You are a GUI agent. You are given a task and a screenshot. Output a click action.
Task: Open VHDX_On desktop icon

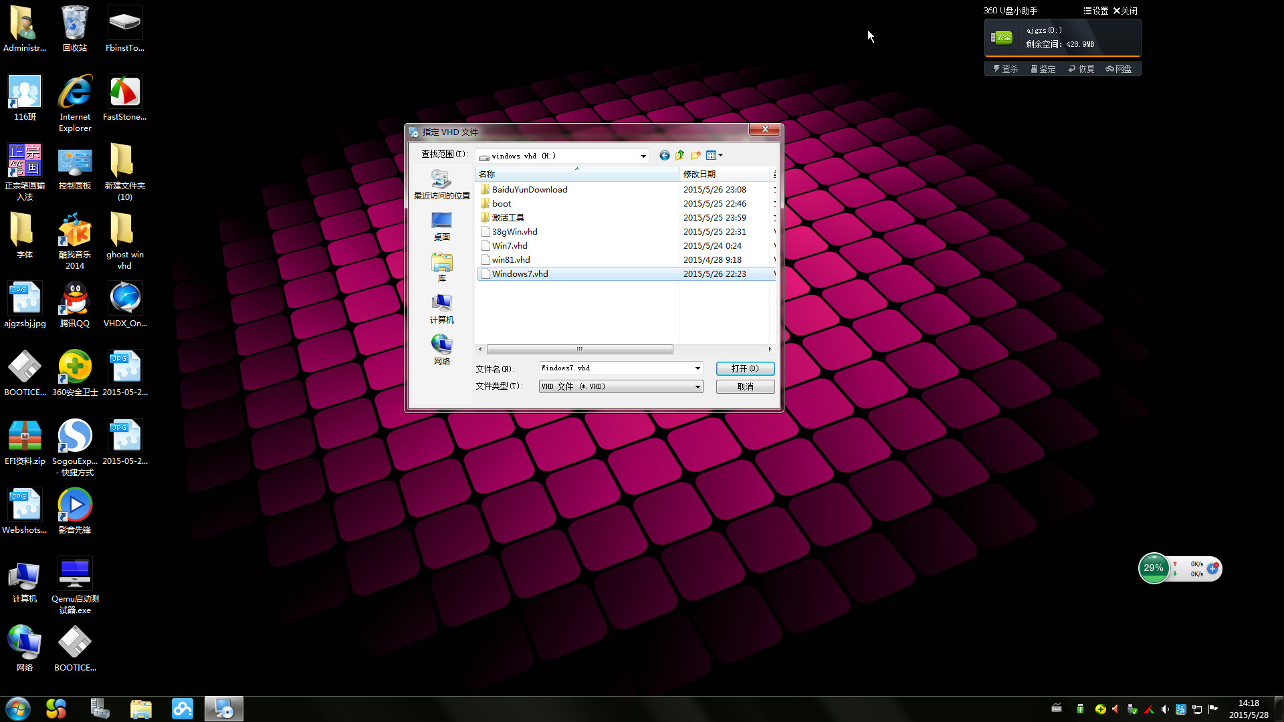124,305
